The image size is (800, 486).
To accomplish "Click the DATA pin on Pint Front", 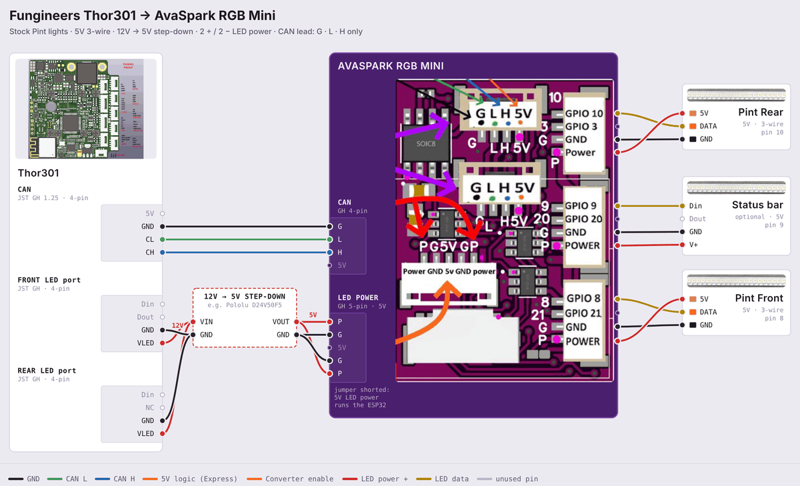I will [708, 312].
